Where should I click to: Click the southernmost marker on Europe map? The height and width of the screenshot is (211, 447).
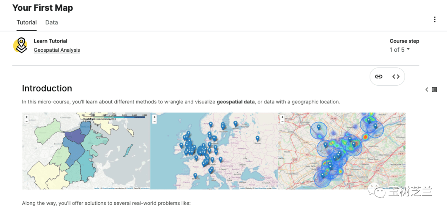pos(195,175)
